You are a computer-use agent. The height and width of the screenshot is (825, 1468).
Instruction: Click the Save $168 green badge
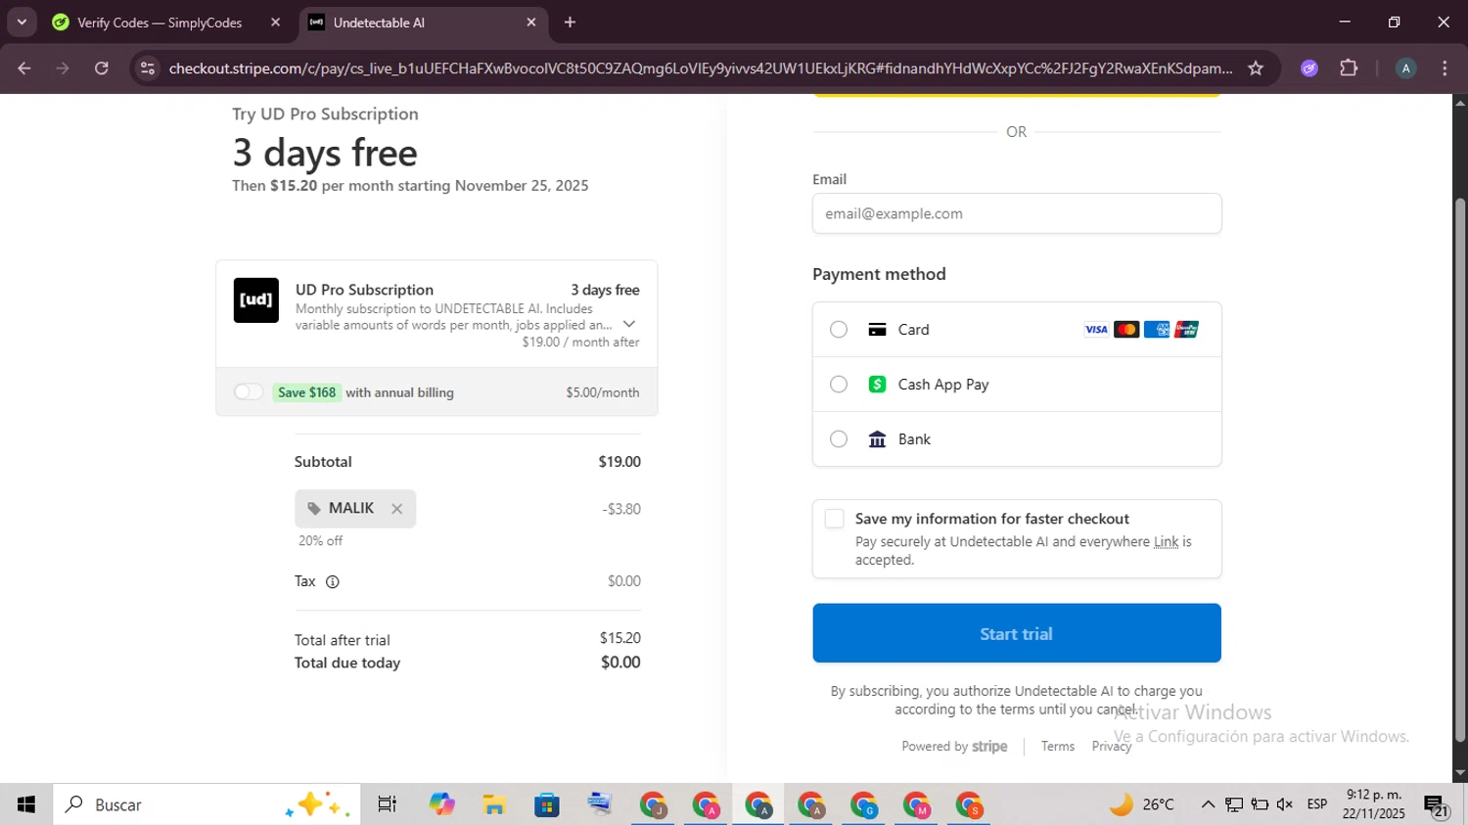click(x=306, y=392)
